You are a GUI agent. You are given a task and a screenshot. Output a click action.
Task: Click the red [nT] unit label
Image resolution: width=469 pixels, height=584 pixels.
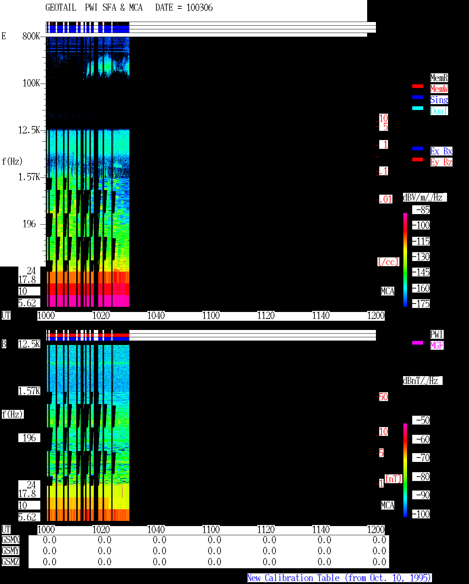pos(394,479)
